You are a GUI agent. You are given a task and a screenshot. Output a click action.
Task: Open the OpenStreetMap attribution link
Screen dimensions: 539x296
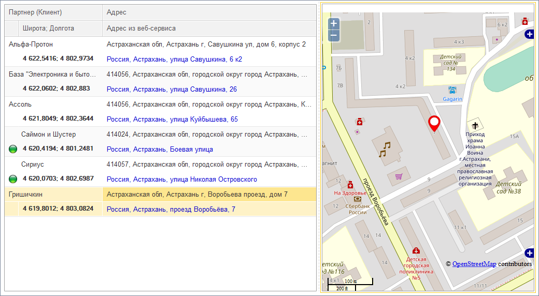474,264
